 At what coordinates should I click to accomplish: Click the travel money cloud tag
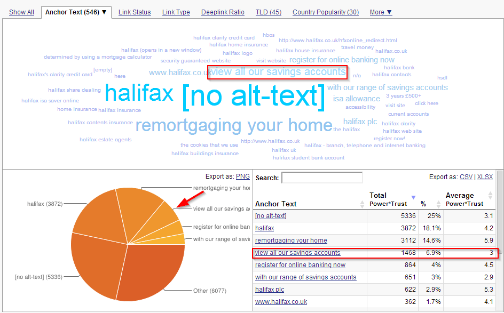click(357, 47)
